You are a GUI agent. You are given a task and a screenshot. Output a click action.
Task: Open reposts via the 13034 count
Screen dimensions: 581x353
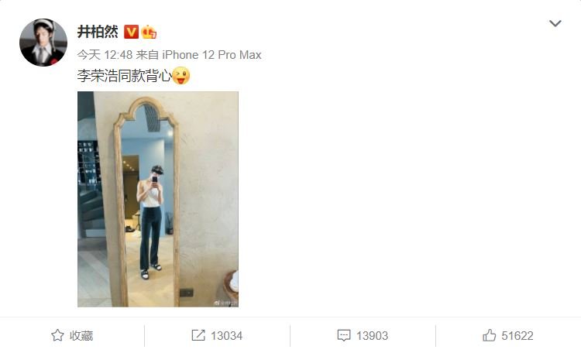click(x=226, y=336)
